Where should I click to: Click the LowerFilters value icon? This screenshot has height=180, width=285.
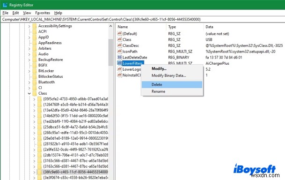[119, 63]
